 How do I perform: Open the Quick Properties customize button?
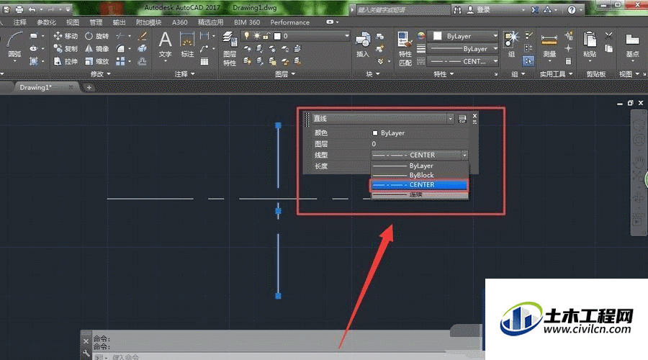[x=462, y=119]
